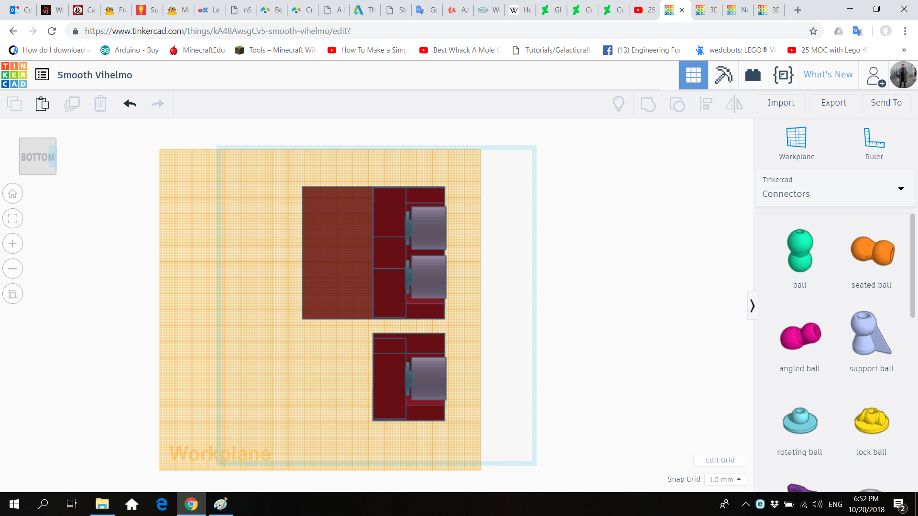Bookmark the current page with star
This screenshot has width=918, height=516.
point(813,31)
